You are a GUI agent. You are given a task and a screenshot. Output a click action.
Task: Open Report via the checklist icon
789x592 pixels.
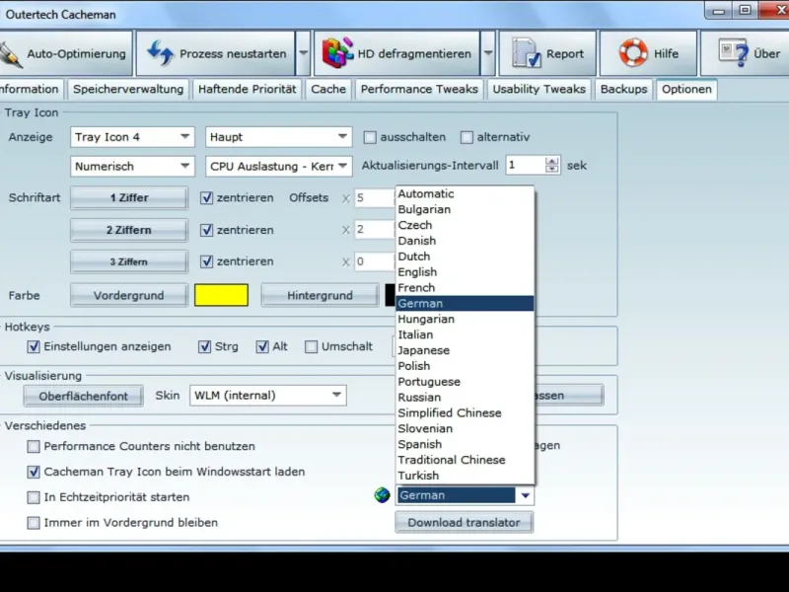[528, 53]
